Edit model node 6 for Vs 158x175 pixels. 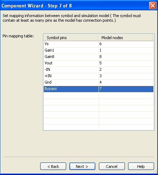[126, 44]
